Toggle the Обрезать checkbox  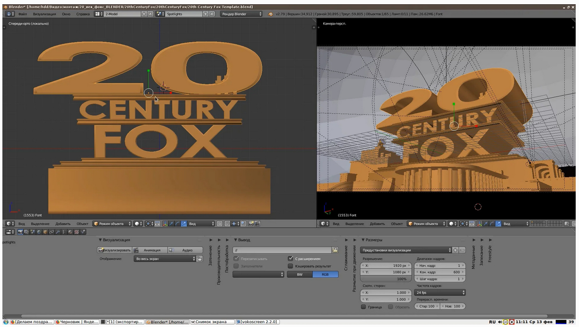coord(391,307)
